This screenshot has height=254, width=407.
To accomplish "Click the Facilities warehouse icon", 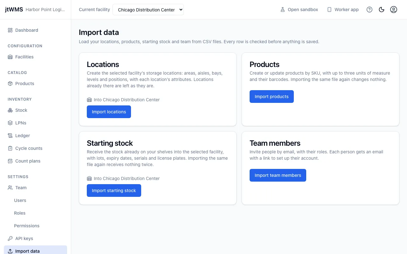I will tap(10, 57).
